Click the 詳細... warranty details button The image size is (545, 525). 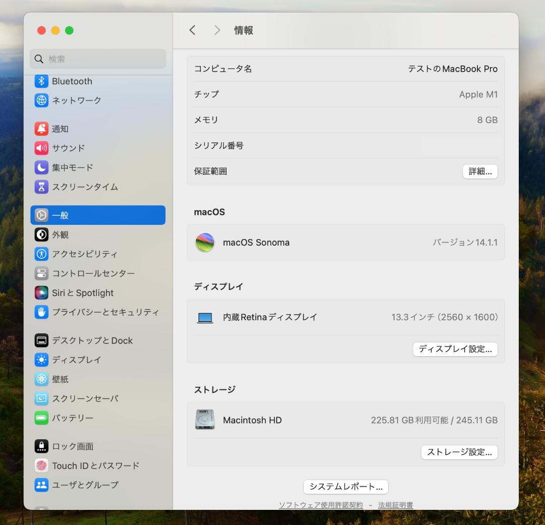tap(480, 171)
